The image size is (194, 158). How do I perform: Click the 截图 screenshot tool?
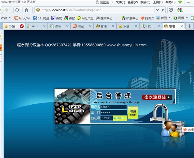[x=162, y=18]
